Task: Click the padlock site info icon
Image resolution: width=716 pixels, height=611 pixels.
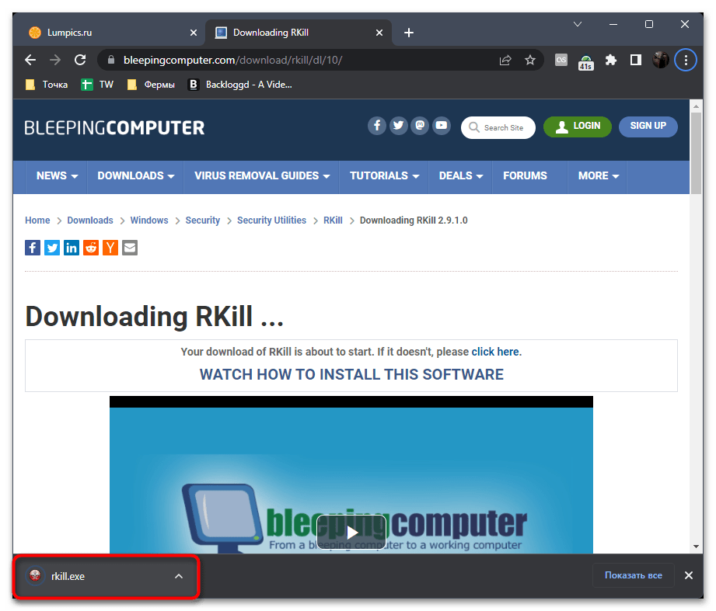Action: pyautogui.click(x=110, y=60)
